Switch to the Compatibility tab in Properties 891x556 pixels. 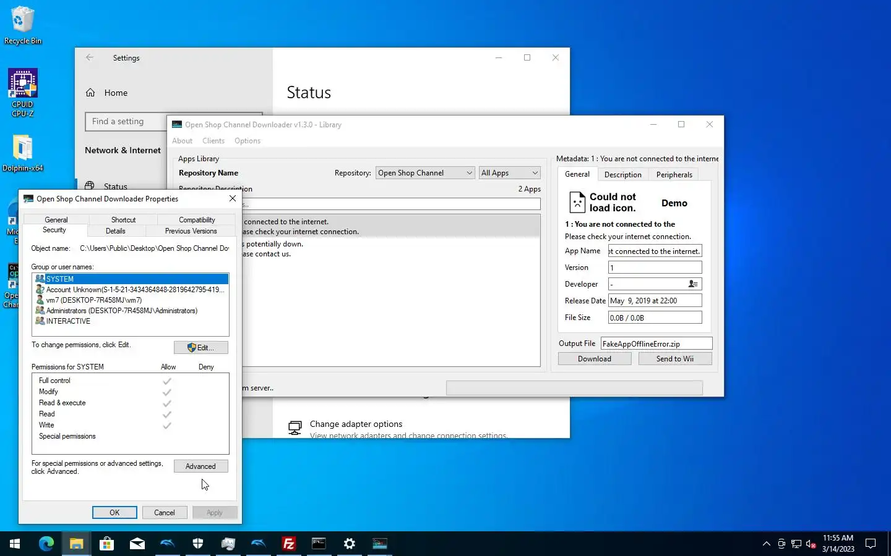197,220
